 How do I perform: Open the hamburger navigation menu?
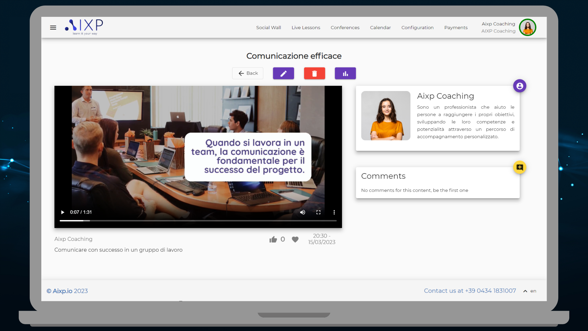pos(53,27)
